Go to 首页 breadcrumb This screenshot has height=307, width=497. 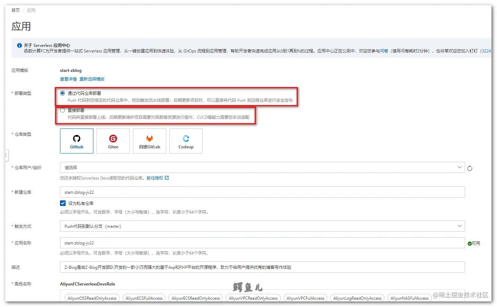tap(16, 10)
